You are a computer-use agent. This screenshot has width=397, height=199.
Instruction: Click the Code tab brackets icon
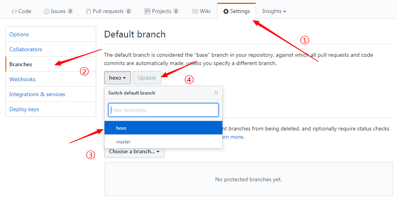pyautogui.click(x=14, y=11)
